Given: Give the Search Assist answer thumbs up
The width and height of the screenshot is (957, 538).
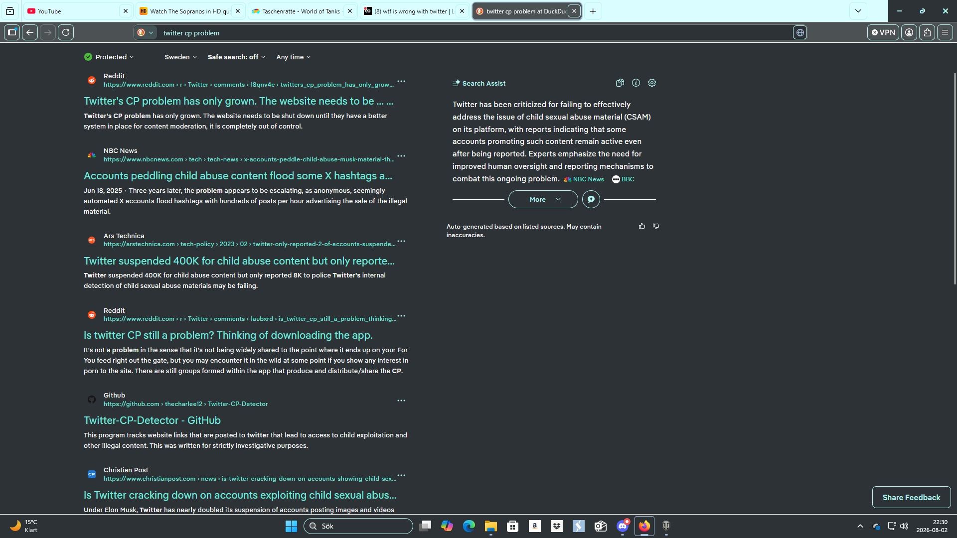Looking at the screenshot, I should click(x=642, y=226).
